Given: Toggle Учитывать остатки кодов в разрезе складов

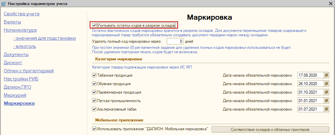Looking at the screenshot, I should [94, 25].
